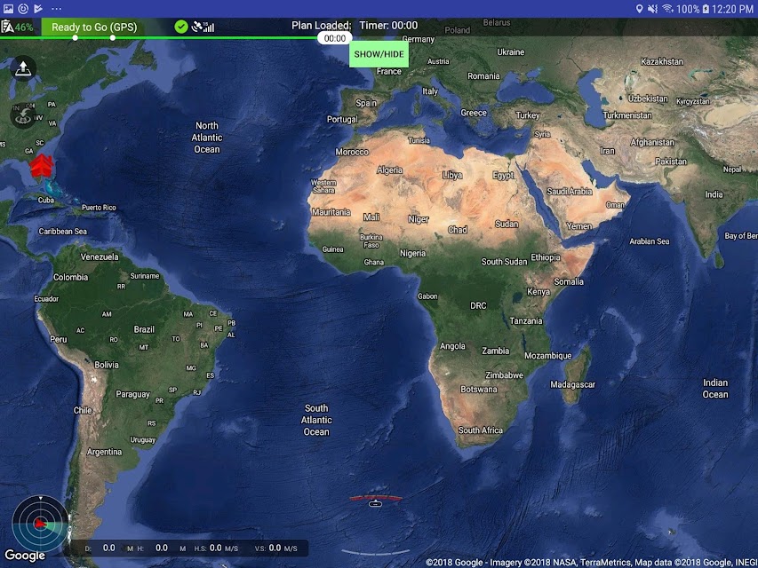The width and height of the screenshot is (758, 568).
Task: Select the red aircraft marker near Florida
Action: [42, 166]
